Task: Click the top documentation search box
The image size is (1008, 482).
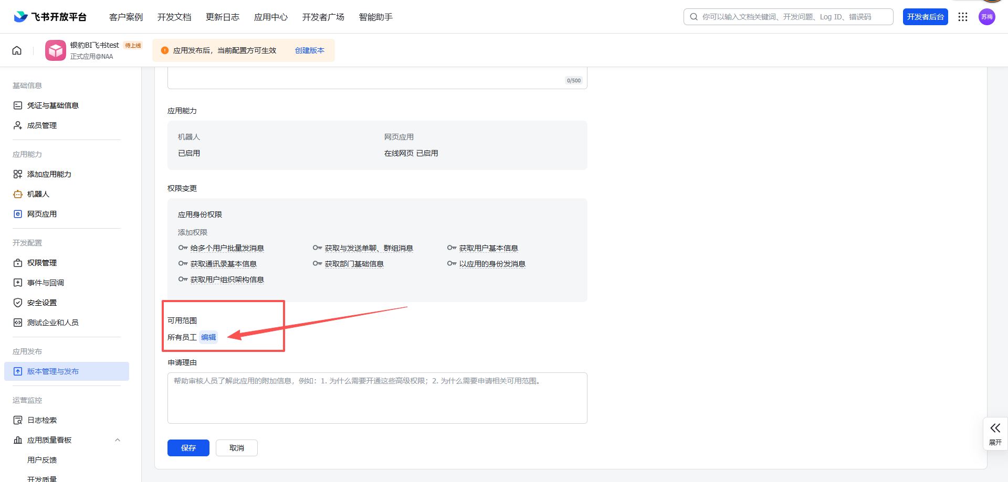Action: tap(789, 17)
